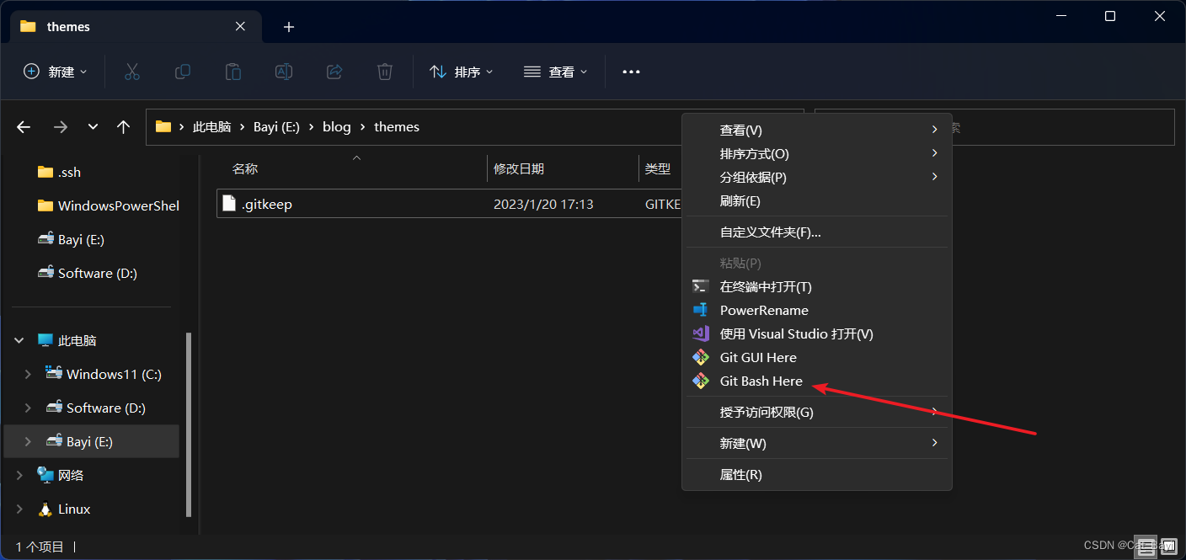The image size is (1186, 560).
Task: Choose PowerRename from context menu
Action: point(817,310)
